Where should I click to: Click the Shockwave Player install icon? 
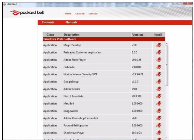[158, 133]
